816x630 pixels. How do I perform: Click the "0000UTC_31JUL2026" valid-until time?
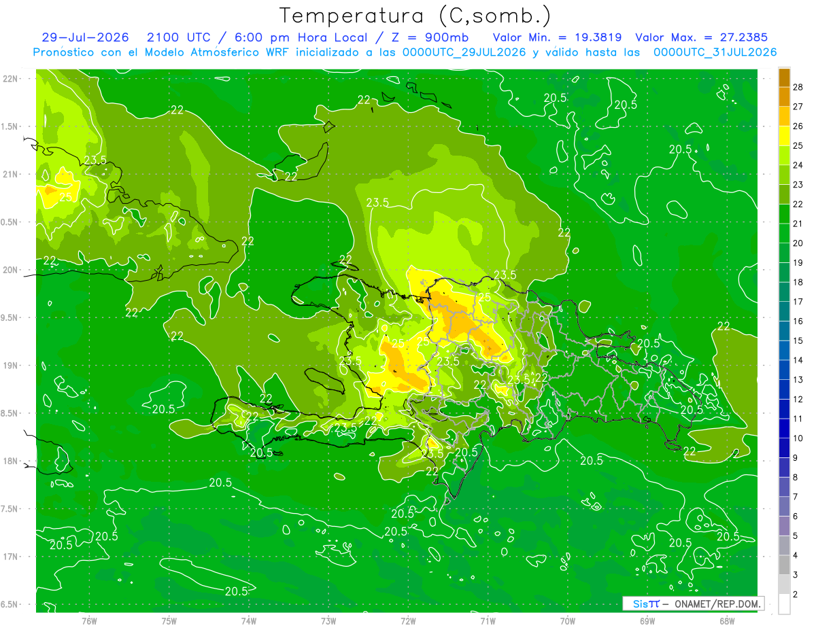tap(715, 52)
